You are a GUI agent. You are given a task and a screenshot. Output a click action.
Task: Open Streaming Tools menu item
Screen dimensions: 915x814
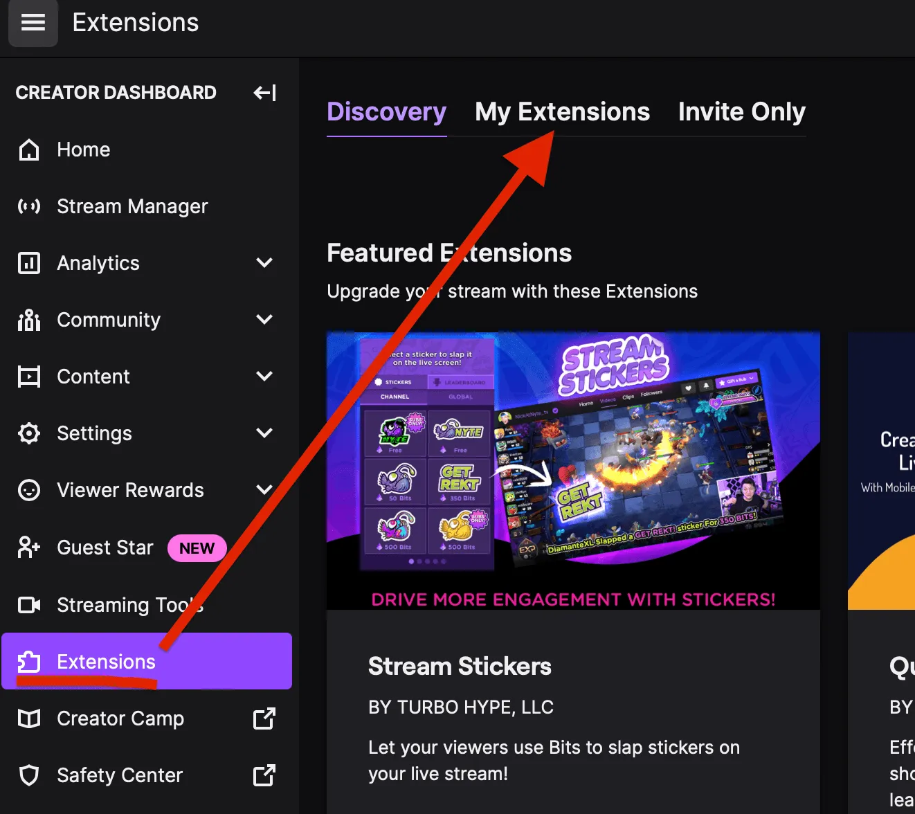click(147, 605)
